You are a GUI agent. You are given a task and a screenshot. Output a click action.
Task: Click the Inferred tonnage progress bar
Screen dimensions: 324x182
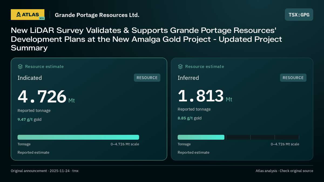tap(238, 137)
